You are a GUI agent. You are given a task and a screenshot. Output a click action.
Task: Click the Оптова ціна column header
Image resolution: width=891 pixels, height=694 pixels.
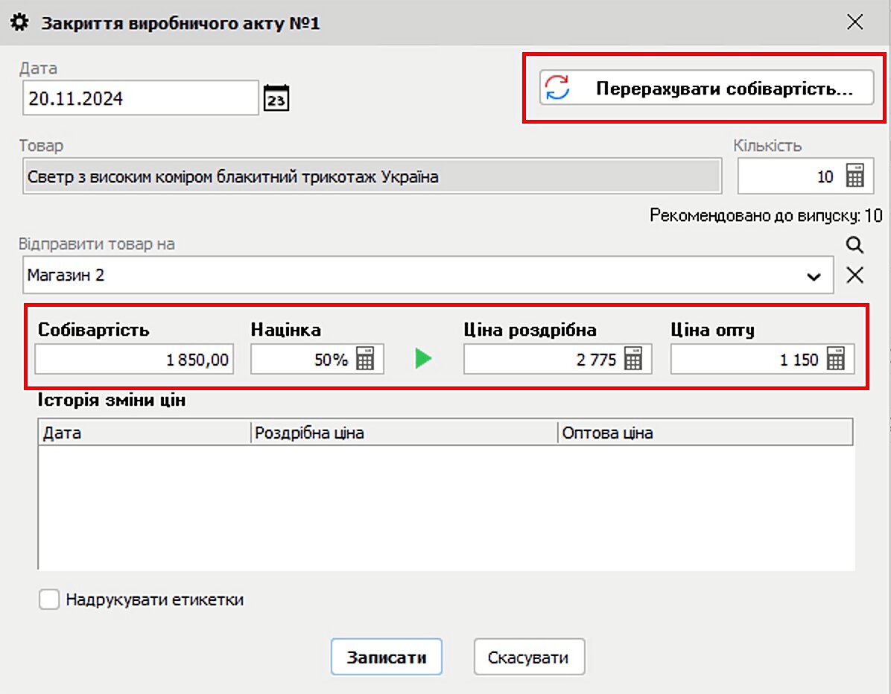(704, 433)
